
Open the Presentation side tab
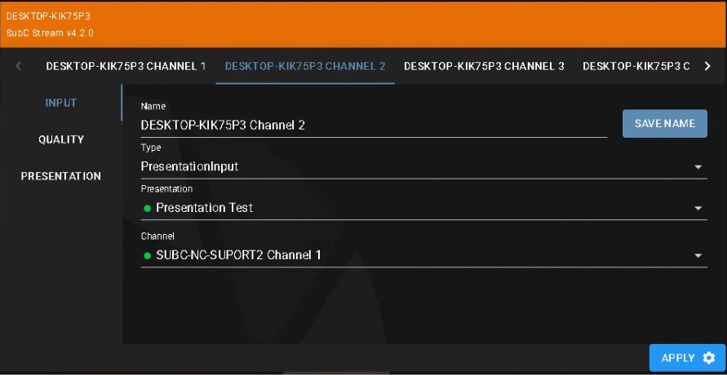(61, 176)
